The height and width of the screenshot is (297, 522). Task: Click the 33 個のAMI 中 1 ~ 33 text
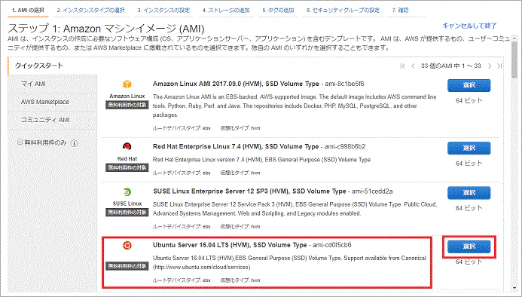point(450,66)
